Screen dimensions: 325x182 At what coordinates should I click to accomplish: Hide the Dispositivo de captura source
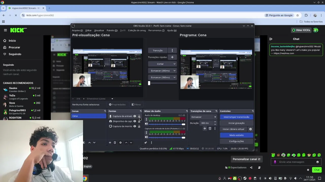pos(135,121)
